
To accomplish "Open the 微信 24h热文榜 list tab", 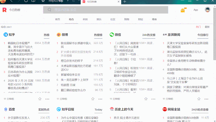I will (x=149, y=35).
